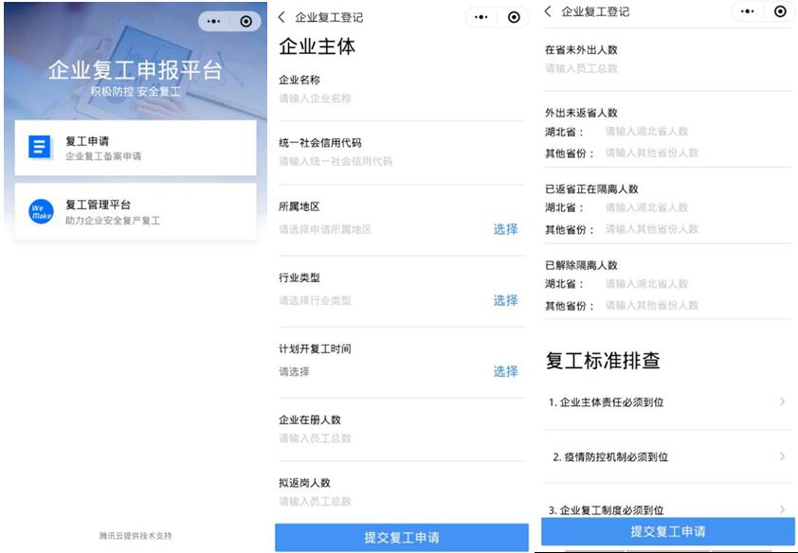Image resolution: width=798 pixels, height=553 pixels.
Task: Open three-dots capsule menu on 企业主体 form page
Action: click(x=481, y=17)
